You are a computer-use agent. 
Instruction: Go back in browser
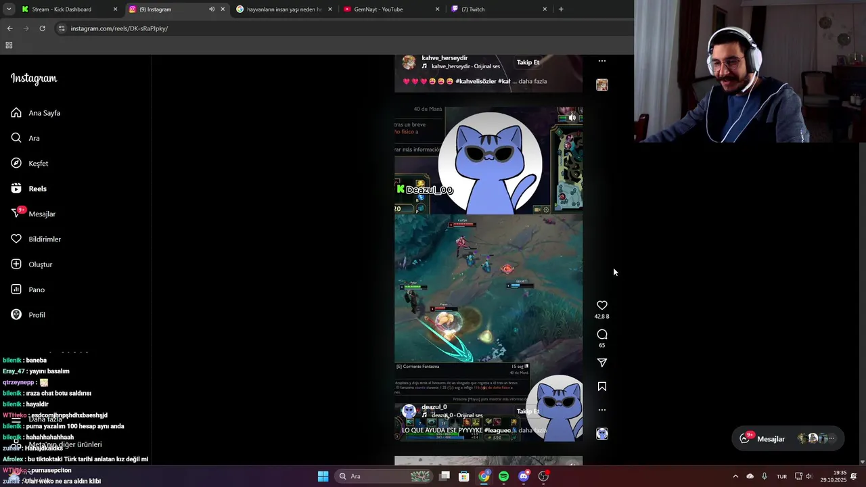coord(9,28)
